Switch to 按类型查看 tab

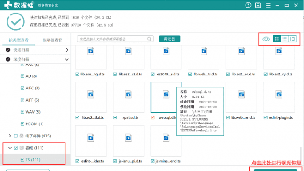19,40
